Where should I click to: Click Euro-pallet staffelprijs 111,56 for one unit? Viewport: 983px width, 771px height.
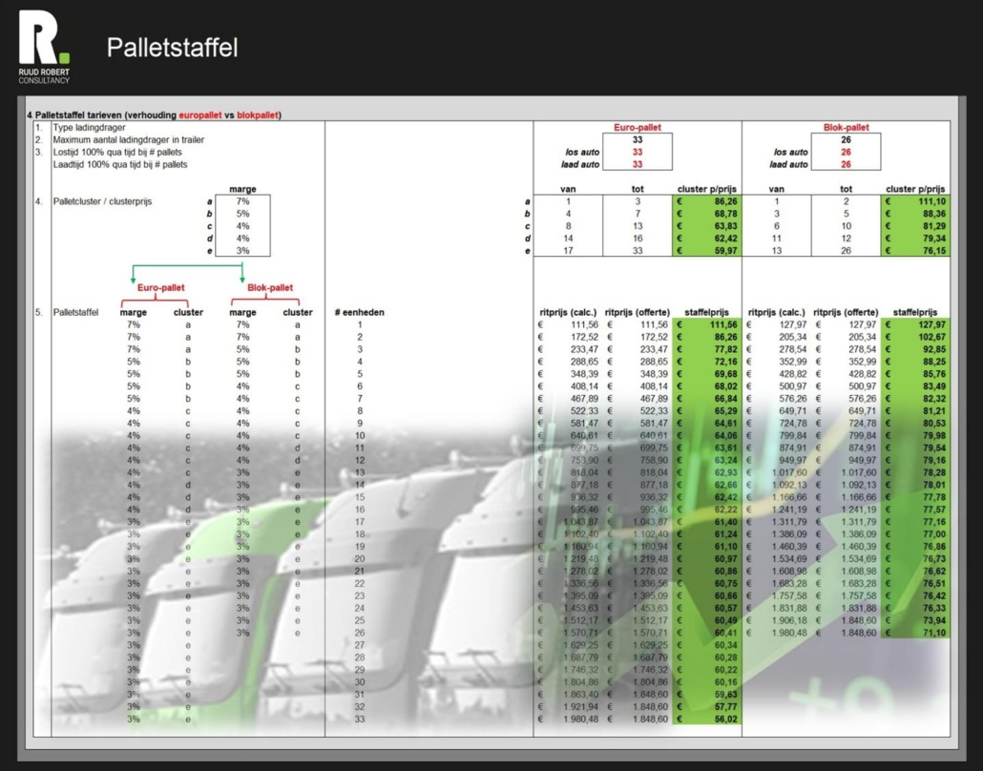point(706,325)
